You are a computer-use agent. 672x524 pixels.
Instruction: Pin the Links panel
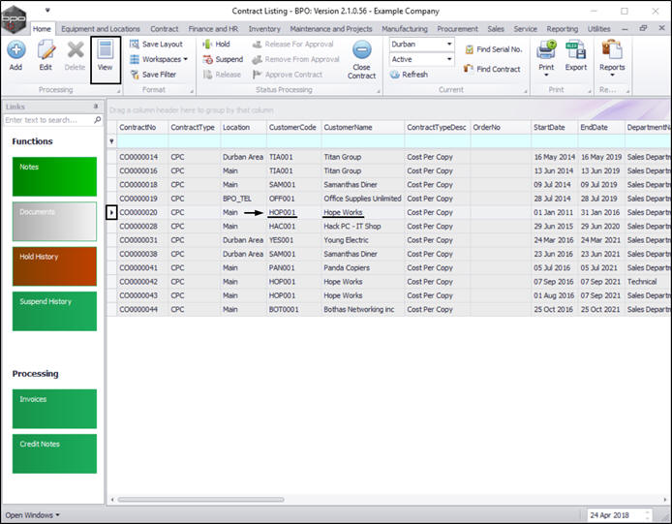(96, 107)
